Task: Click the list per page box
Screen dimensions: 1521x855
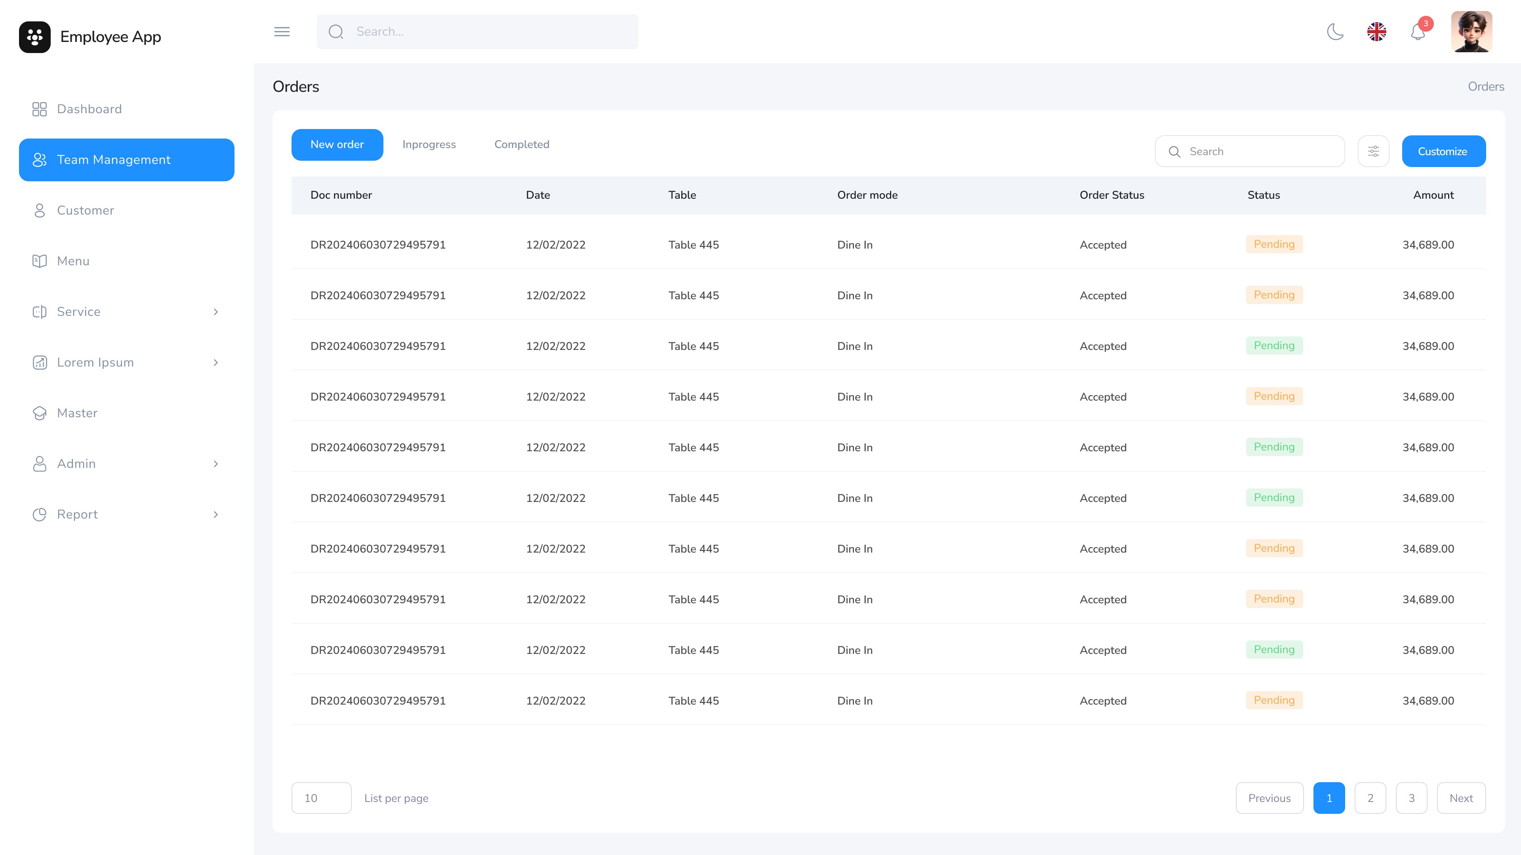Action: 321,798
